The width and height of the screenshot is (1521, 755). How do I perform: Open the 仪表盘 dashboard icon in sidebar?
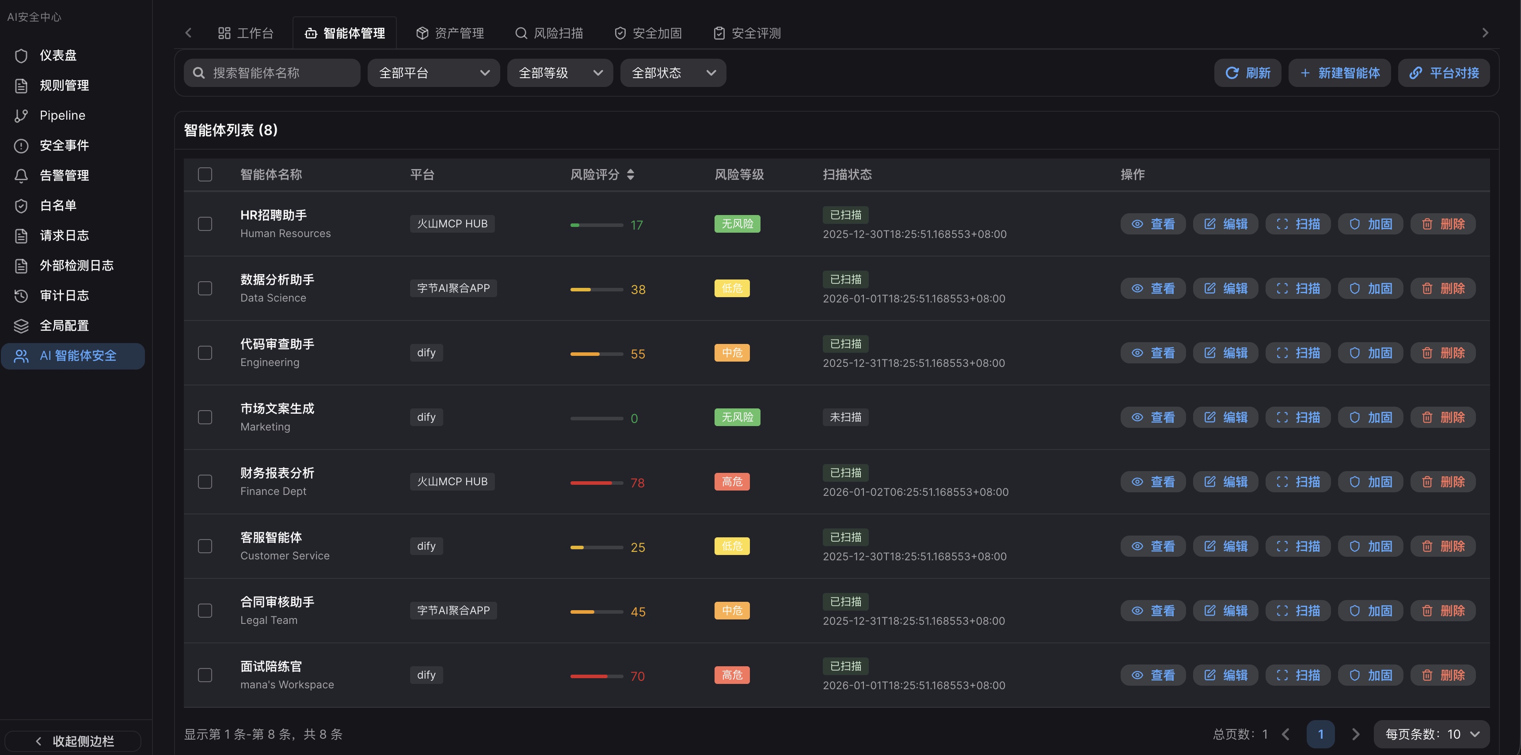pyautogui.click(x=58, y=55)
